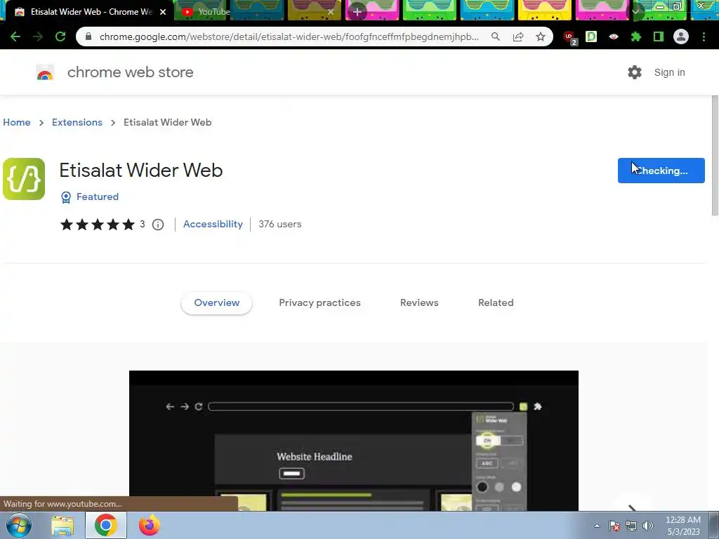The width and height of the screenshot is (719, 539).
Task: Close the Etisalat Wider Web tab
Action: (163, 12)
